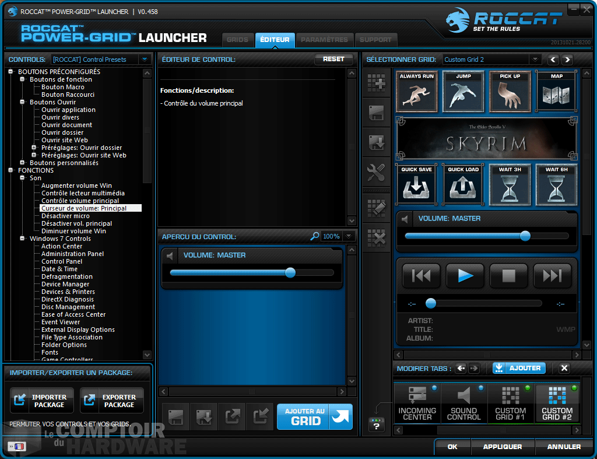Collapse the Windows 7 Controls tree node
597x459 pixels.
(23, 239)
